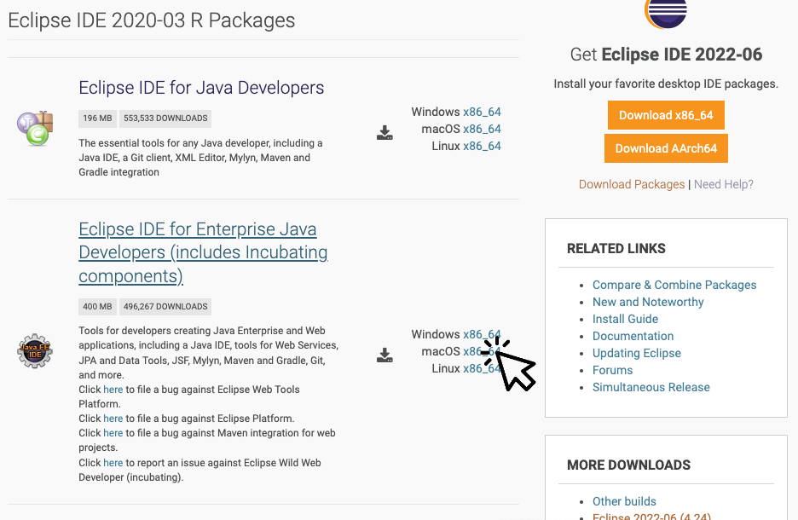Open New and Noteworthy link
The image size is (798, 520).
click(648, 303)
